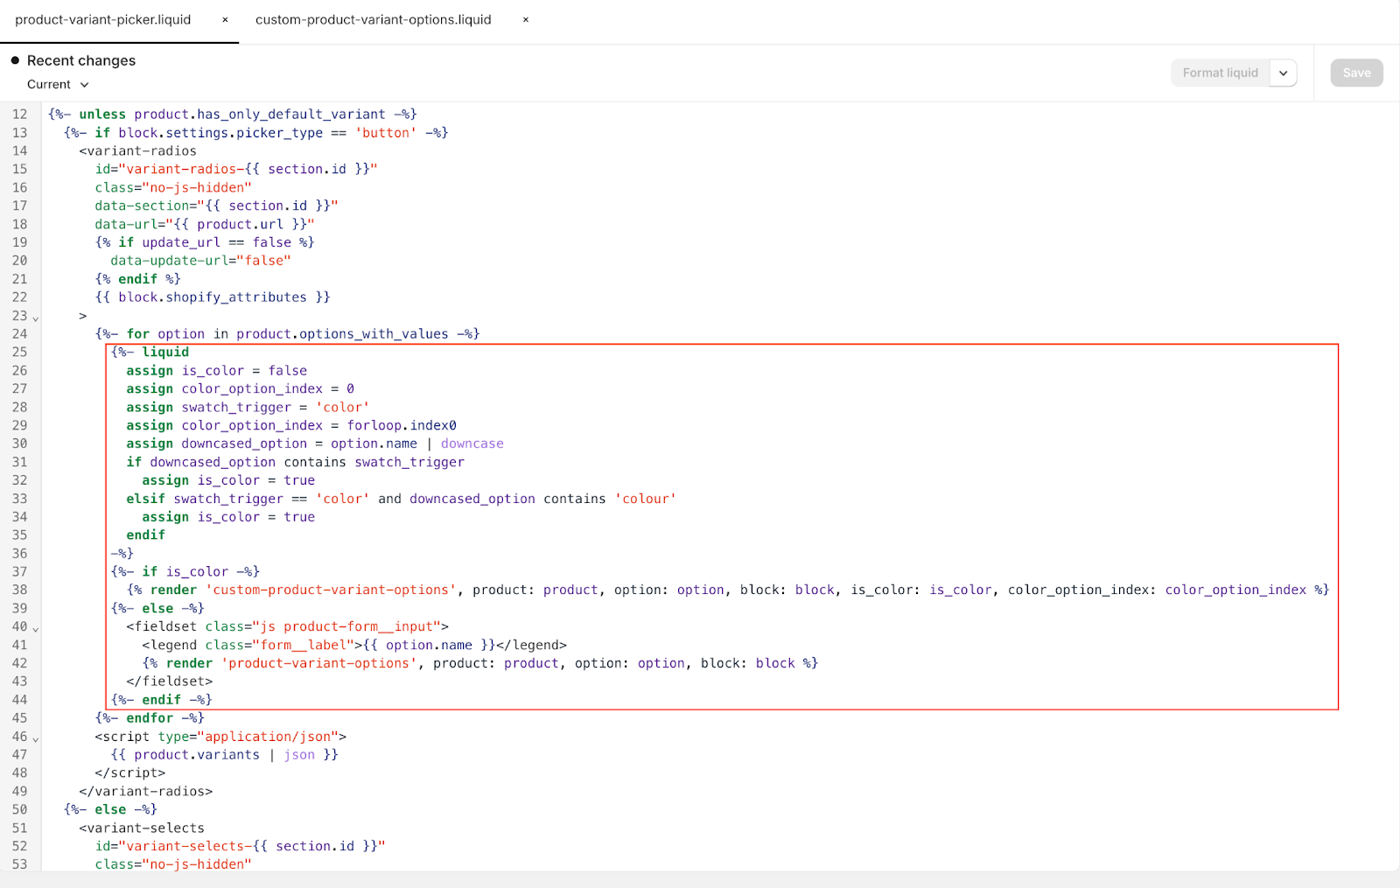Image resolution: width=1400 pixels, height=888 pixels.
Task: Click the 'liquid' keyword on line 25
Action: point(165,352)
